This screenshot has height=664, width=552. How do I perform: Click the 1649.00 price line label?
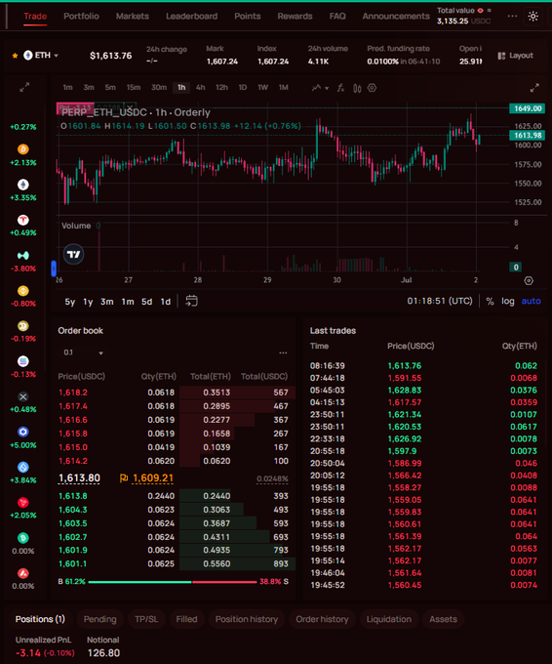527,108
